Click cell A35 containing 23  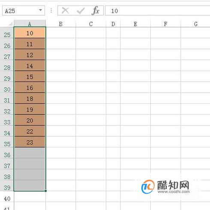point(30,142)
